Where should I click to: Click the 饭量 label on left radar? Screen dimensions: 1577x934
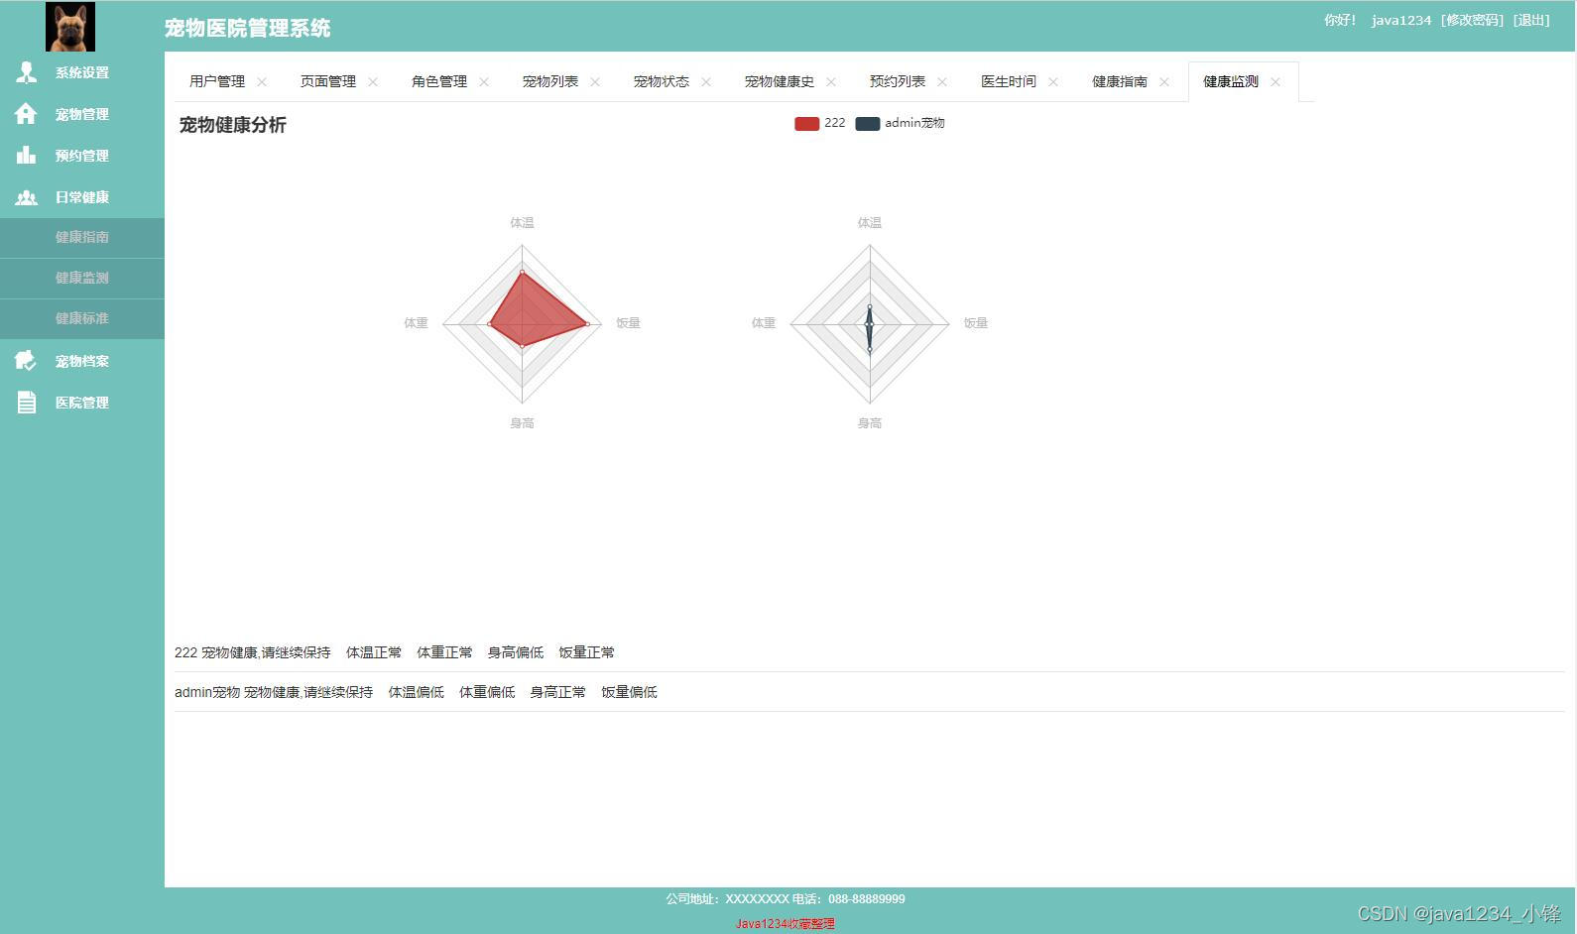(x=628, y=323)
